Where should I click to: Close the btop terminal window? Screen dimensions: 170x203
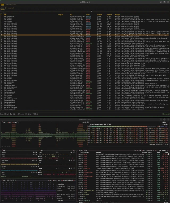pos(168,120)
